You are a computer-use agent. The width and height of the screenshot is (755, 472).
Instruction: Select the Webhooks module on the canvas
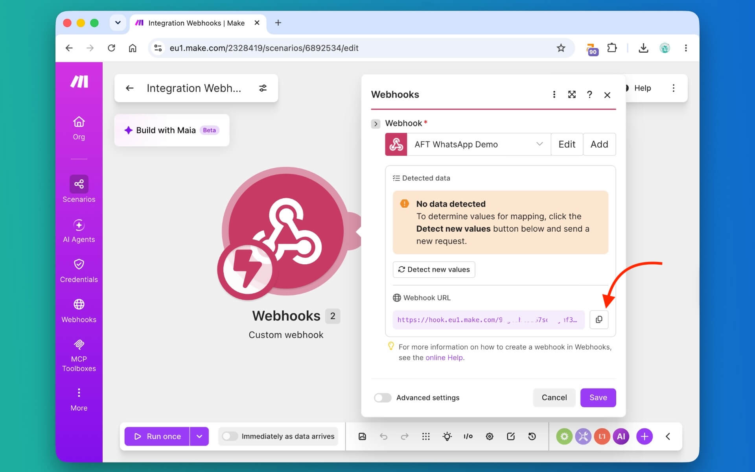(x=286, y=231)
